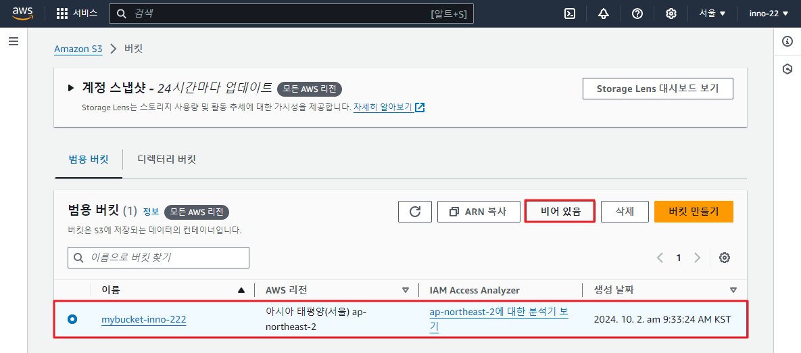Click the 비어 있음 button
The height and width of the screenshot is (353, 801).
tap(560, 212)
